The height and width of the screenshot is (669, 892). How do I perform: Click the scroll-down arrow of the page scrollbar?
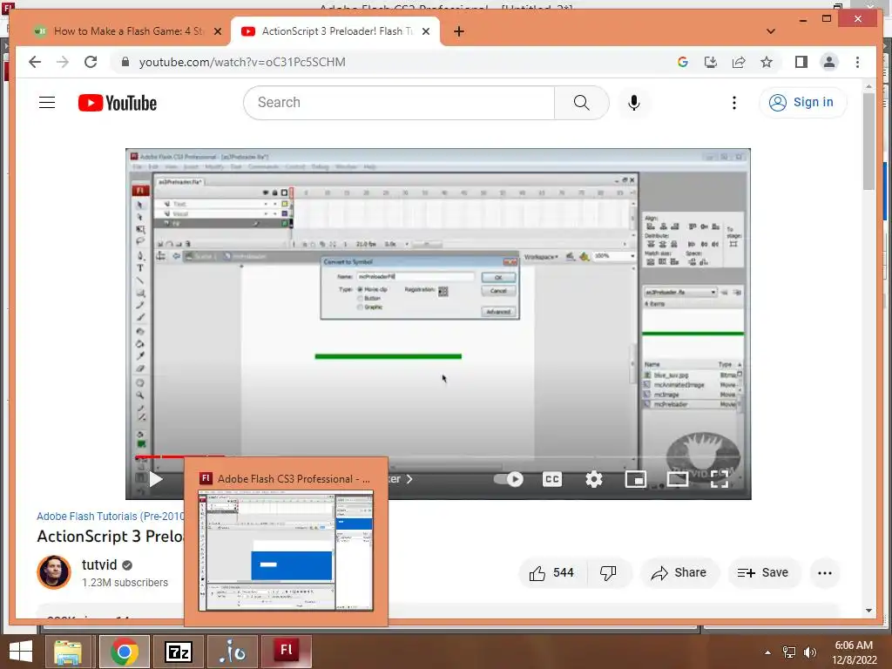pyautogui.click(x=868, y=611)
